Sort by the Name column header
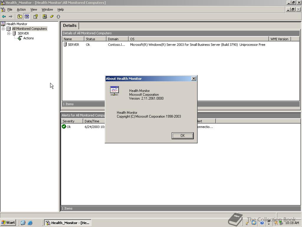The image size is (302, 227). point(73,39)
